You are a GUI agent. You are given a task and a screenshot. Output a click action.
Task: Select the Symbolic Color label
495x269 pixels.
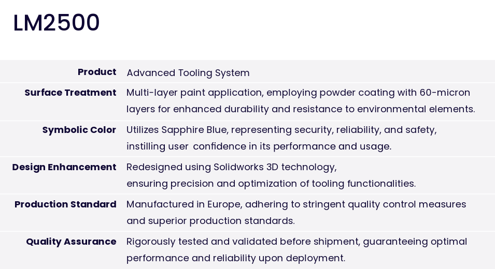click(79, 130)
